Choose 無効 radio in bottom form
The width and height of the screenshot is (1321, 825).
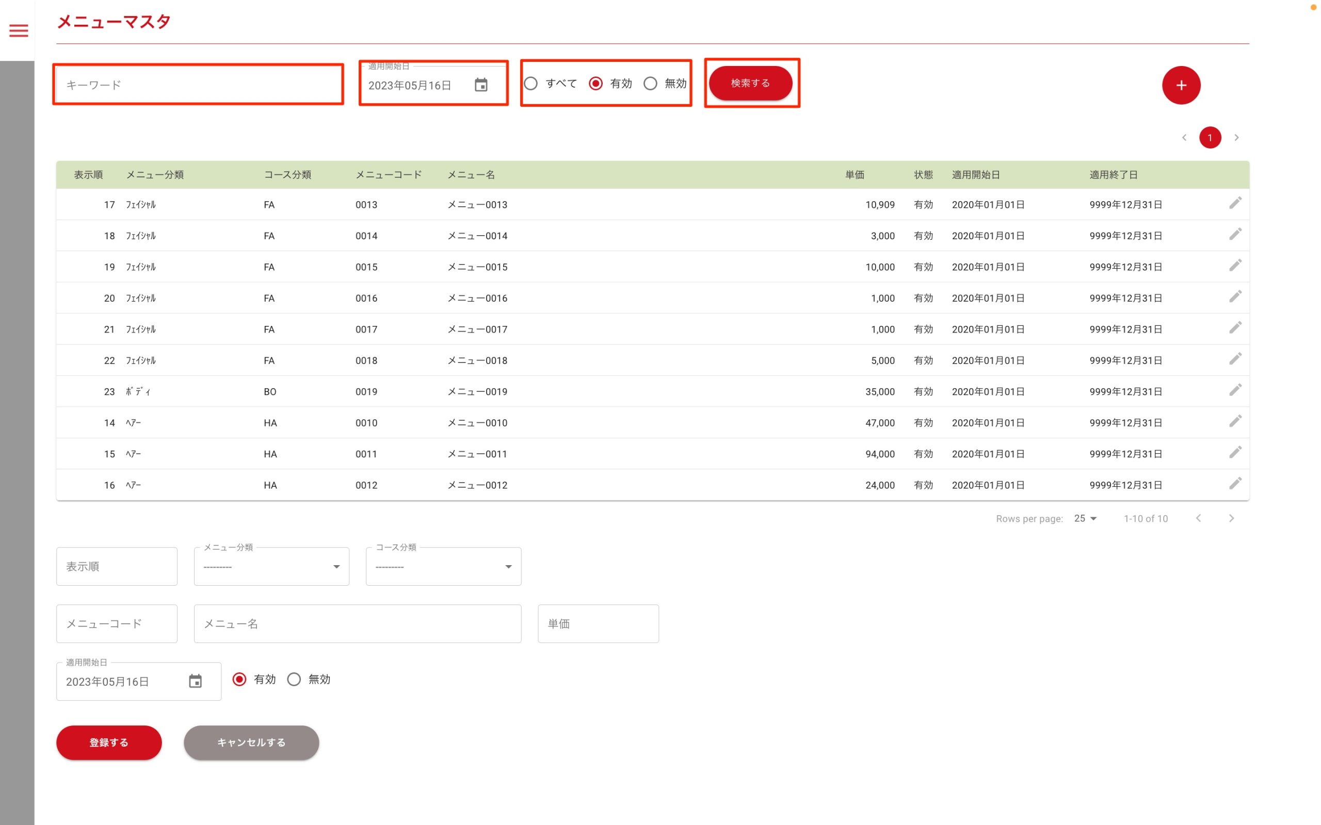coord(294,679)
